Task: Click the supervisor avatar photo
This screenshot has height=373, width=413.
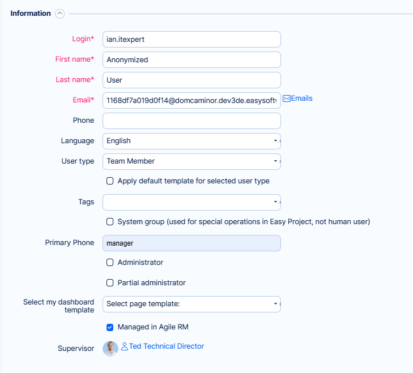Action: [x=110, y=348]
